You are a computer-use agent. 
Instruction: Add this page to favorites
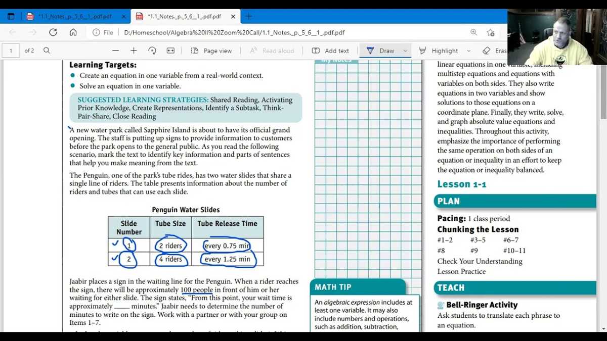[490, 32]
